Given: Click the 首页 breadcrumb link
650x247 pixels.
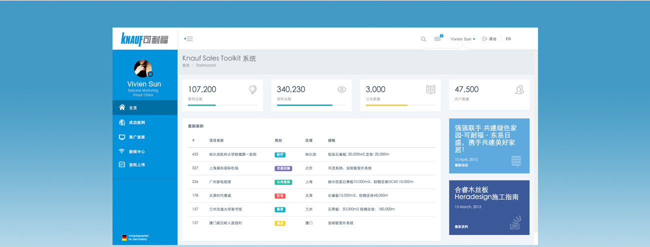Looking at the screenshot, I should coord(186,65).
